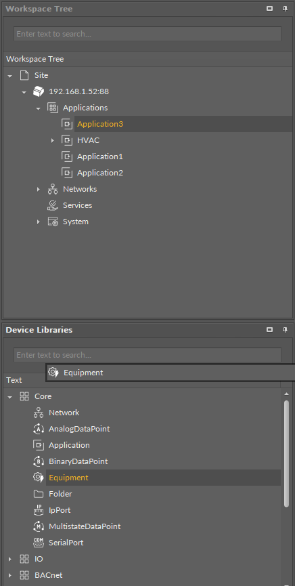Select the AnalogDataPoint icon
Viewport: 295px width, 586px height.
tap(39, 429)
